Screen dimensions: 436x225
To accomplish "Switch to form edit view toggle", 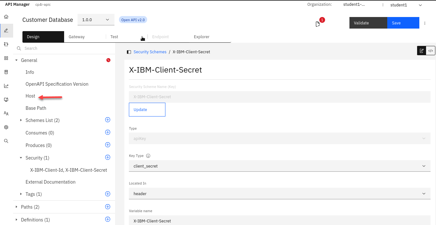I will pyautogui.click(x=422, y=51).
